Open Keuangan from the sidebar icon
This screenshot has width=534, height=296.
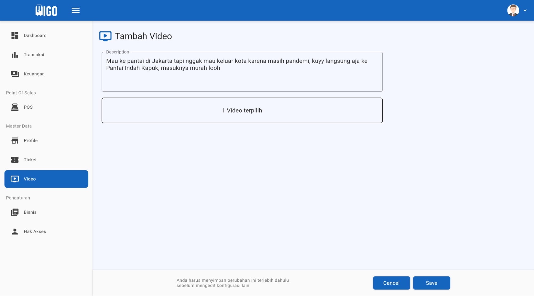tap(14, 74)
